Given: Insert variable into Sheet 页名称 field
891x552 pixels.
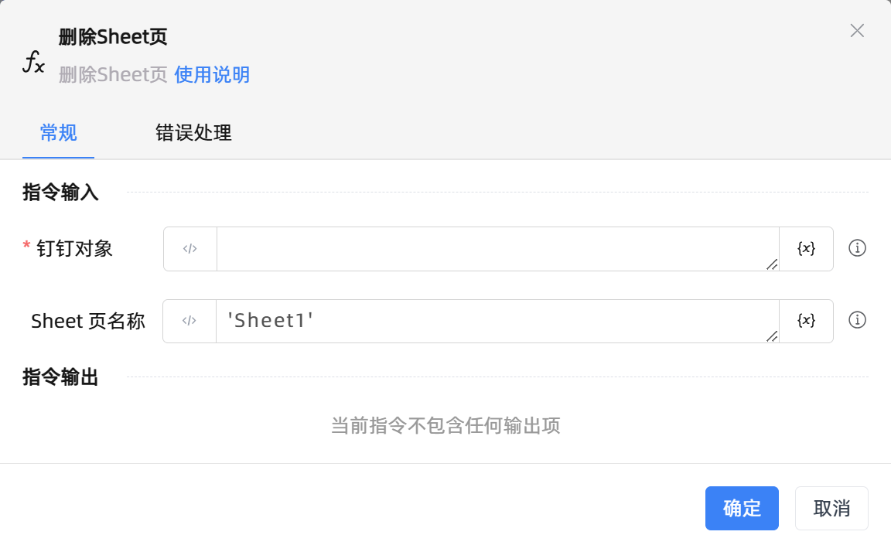Looking at the screenshot, I should tap(806, 321).
